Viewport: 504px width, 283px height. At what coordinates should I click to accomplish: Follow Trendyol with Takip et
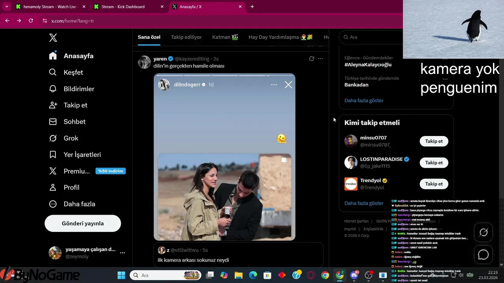434,184
